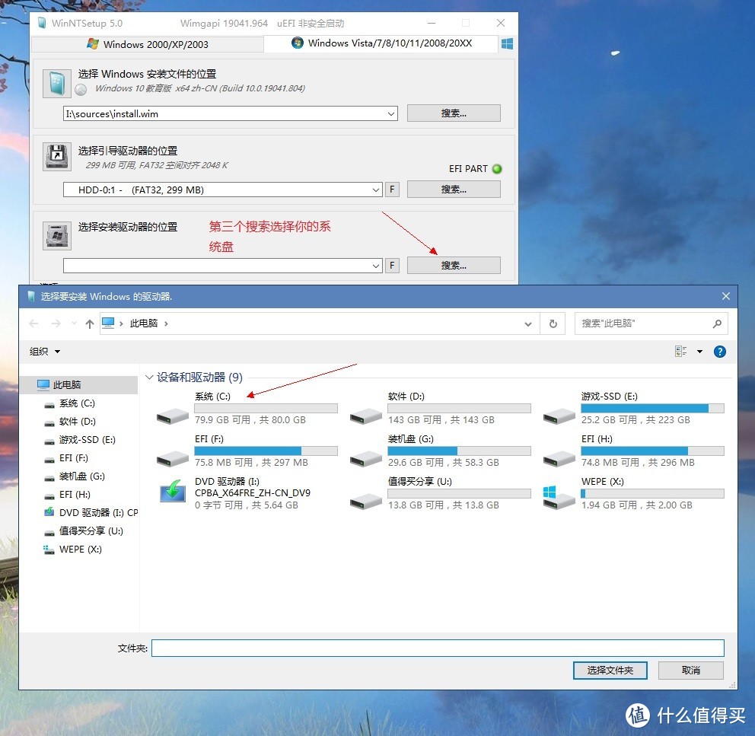Image resolution: width=755 pixels, height=736 pixels.
Task: Click the 游戏-SSD (E:) usage bar
Action: (652, 409)
